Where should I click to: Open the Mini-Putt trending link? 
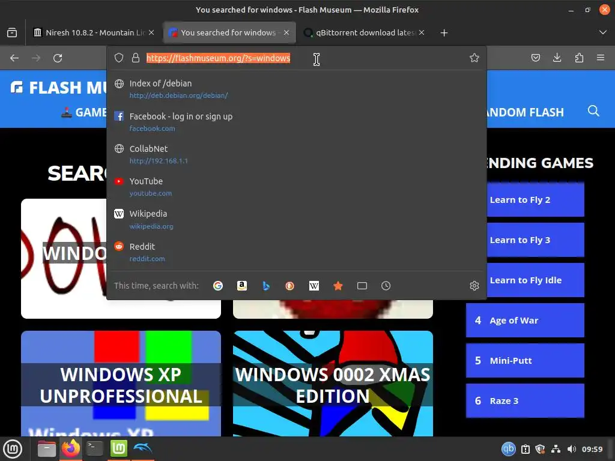point(525,361)
